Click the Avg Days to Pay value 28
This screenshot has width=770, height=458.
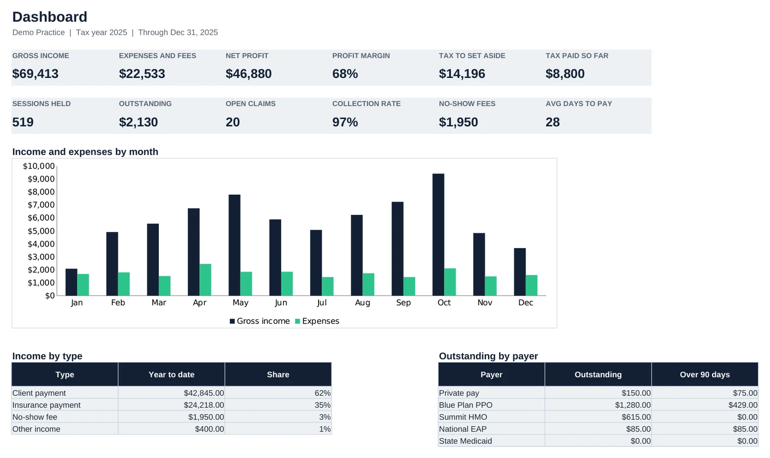click(x=552, y=122)
